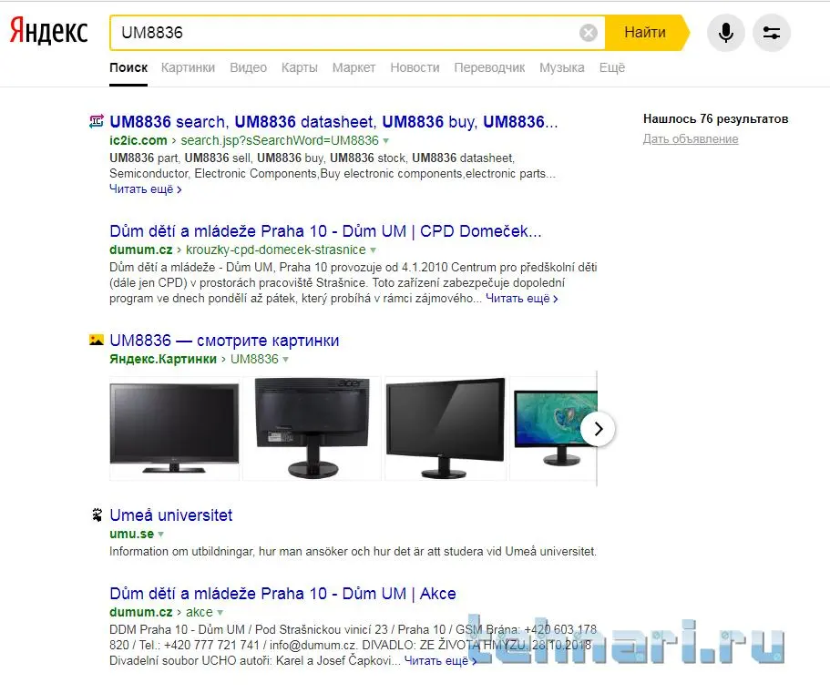
Task: Expand umu.se result options arrow
Action: pyautogui.click(x=161, y=535)
